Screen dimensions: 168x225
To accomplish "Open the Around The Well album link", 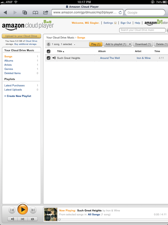I will tap(110, 58).
